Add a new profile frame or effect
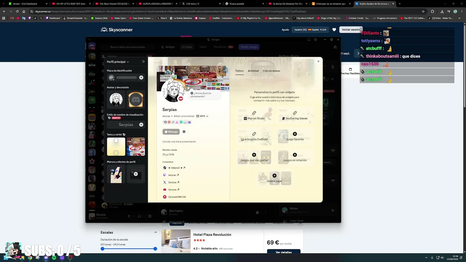The image size is (466, 262). pos(136,174)
